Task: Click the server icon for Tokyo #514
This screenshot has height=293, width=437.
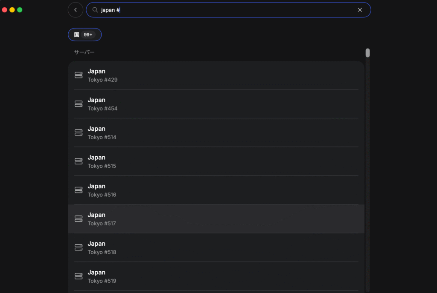Action: tap(79, 132)
